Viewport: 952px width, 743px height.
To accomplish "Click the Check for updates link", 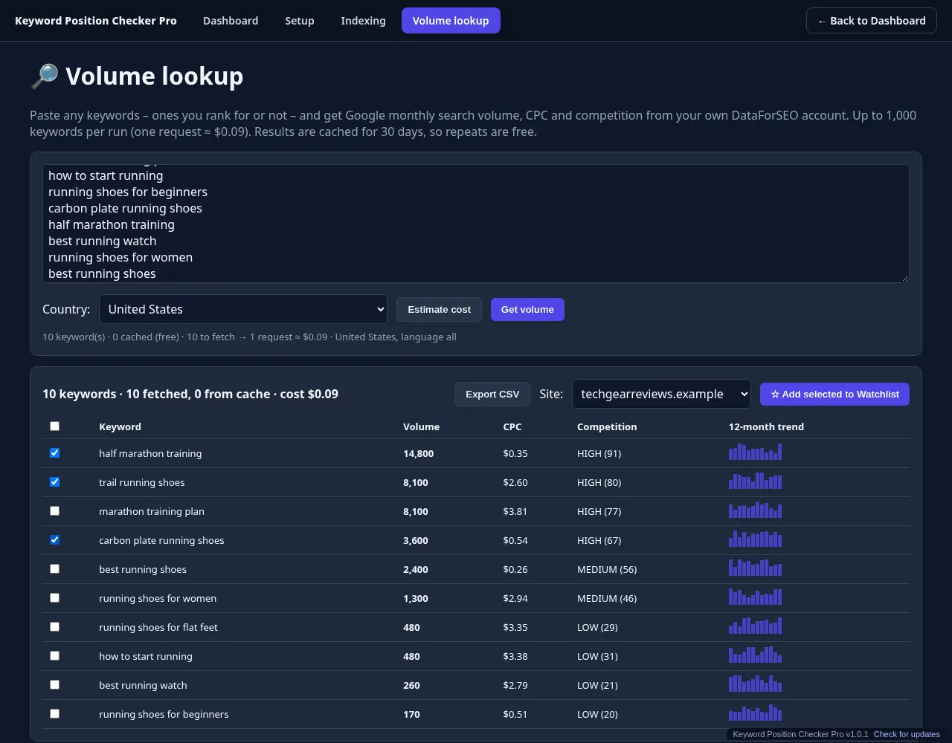I will (x=907, y=734).
